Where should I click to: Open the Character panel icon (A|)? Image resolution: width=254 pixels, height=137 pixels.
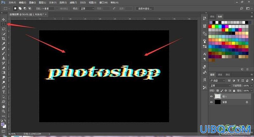[x=204, y=54]
